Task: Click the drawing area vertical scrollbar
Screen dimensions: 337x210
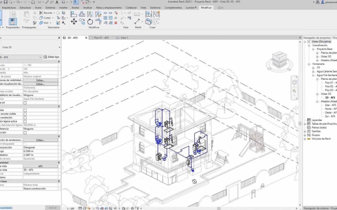Action: [300, 124]
